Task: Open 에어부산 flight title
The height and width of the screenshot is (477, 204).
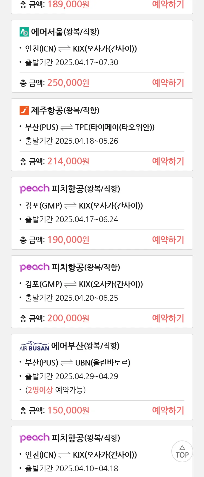Action: point(85,346)
